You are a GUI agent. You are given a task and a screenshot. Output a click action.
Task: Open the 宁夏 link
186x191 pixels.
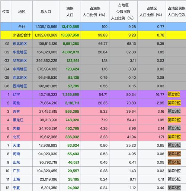(16, 188)
